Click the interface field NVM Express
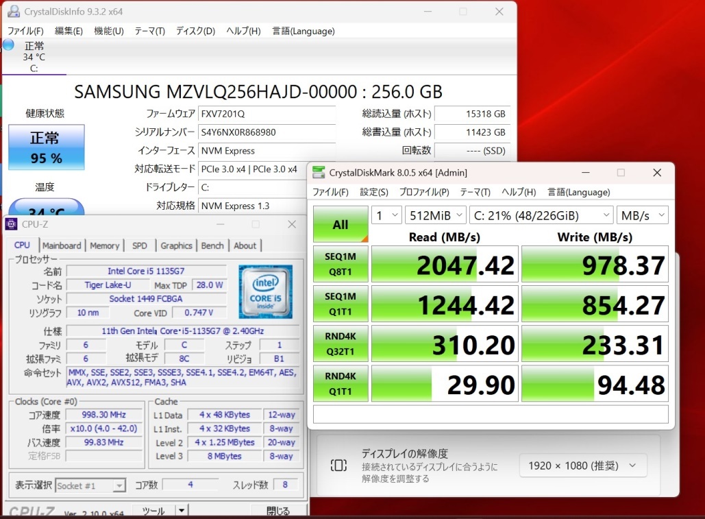Screen dimensions: 705x519 coord(267,151)
